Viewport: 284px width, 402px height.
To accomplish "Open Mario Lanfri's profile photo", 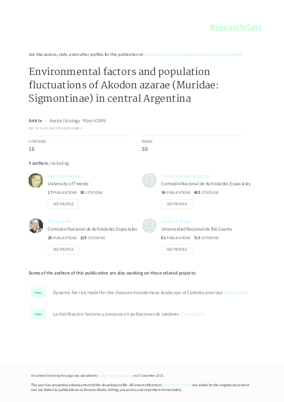I will click(35, 226).
